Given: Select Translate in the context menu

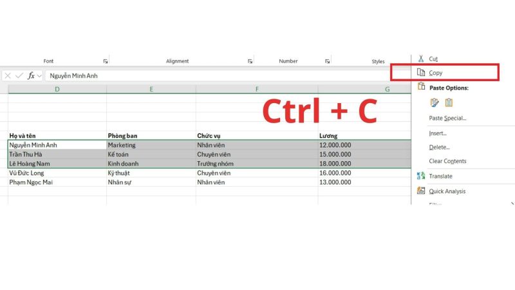Looking at the screenshot, I should point(440,176).
